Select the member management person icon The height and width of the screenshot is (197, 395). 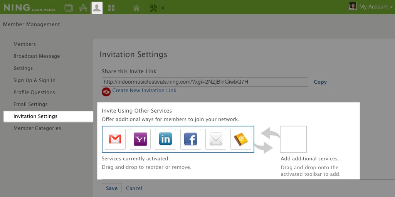97,8
